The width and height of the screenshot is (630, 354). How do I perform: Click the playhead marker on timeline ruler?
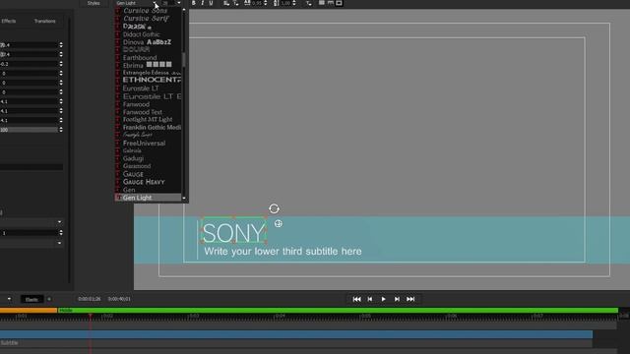click(90, 317)
